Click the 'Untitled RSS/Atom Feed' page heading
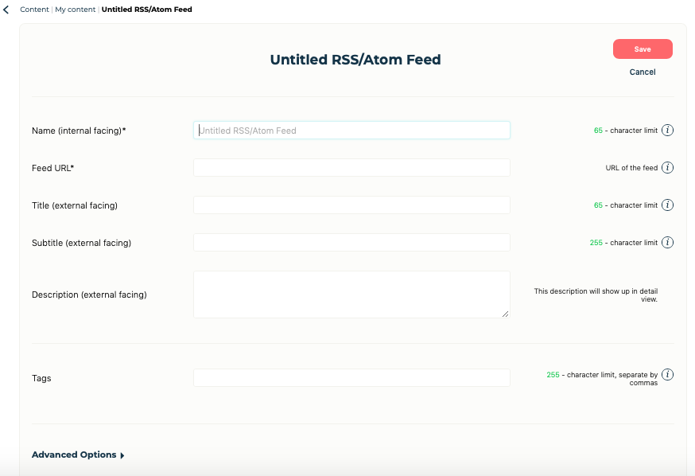This screenshot has width=695, height=476. (355, 60)
